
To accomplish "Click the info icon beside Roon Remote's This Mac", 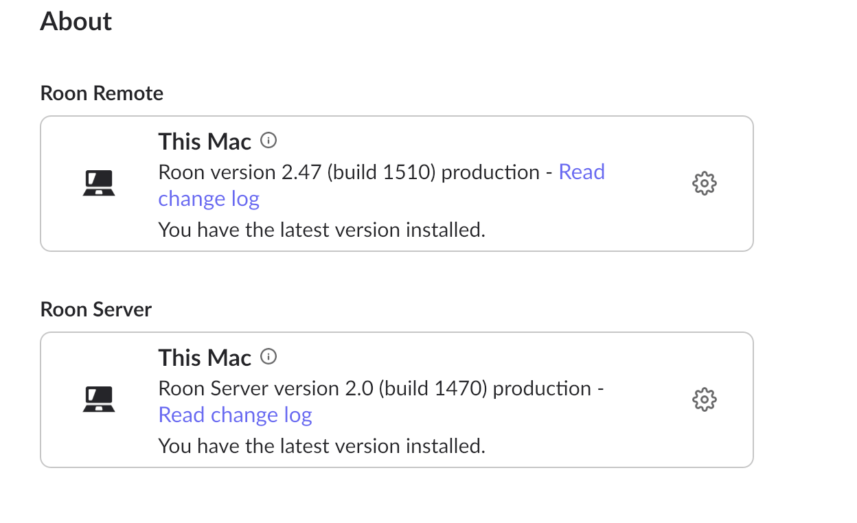I will (x=269, y=141).
